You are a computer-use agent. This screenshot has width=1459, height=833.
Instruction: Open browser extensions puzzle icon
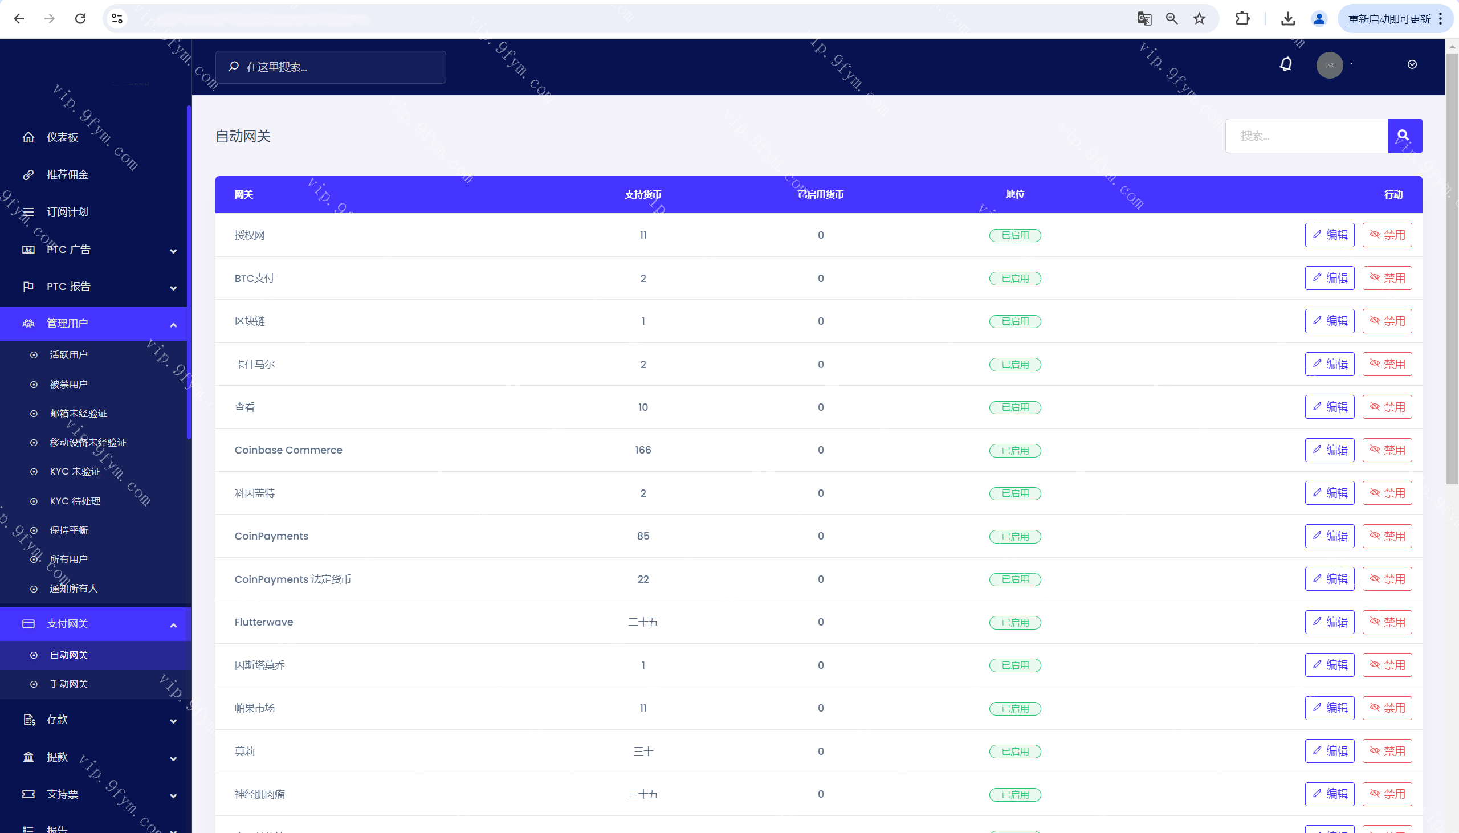(1242, 19)
